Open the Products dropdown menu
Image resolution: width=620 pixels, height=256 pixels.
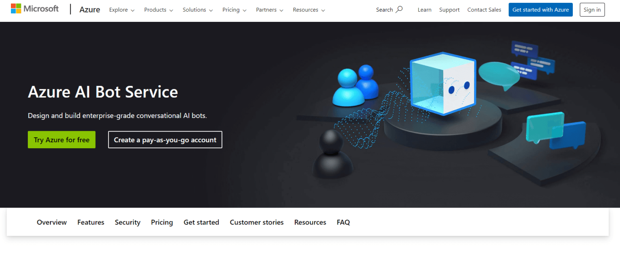(x=159, y=10)
